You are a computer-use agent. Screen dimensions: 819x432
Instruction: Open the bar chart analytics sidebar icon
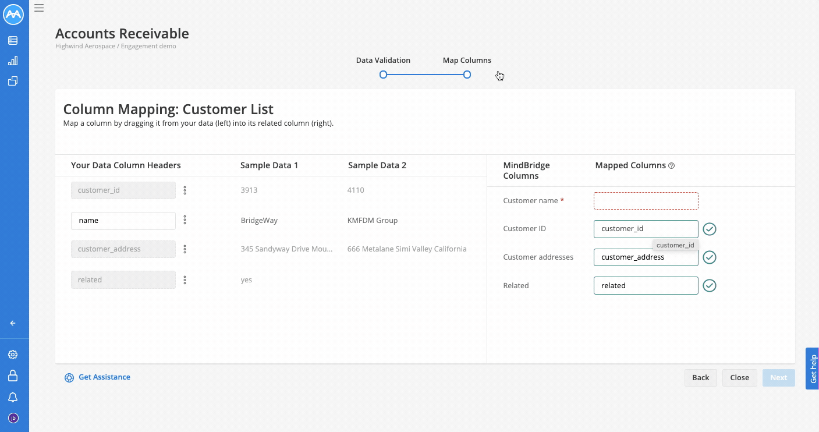click(x=13, y=61)
